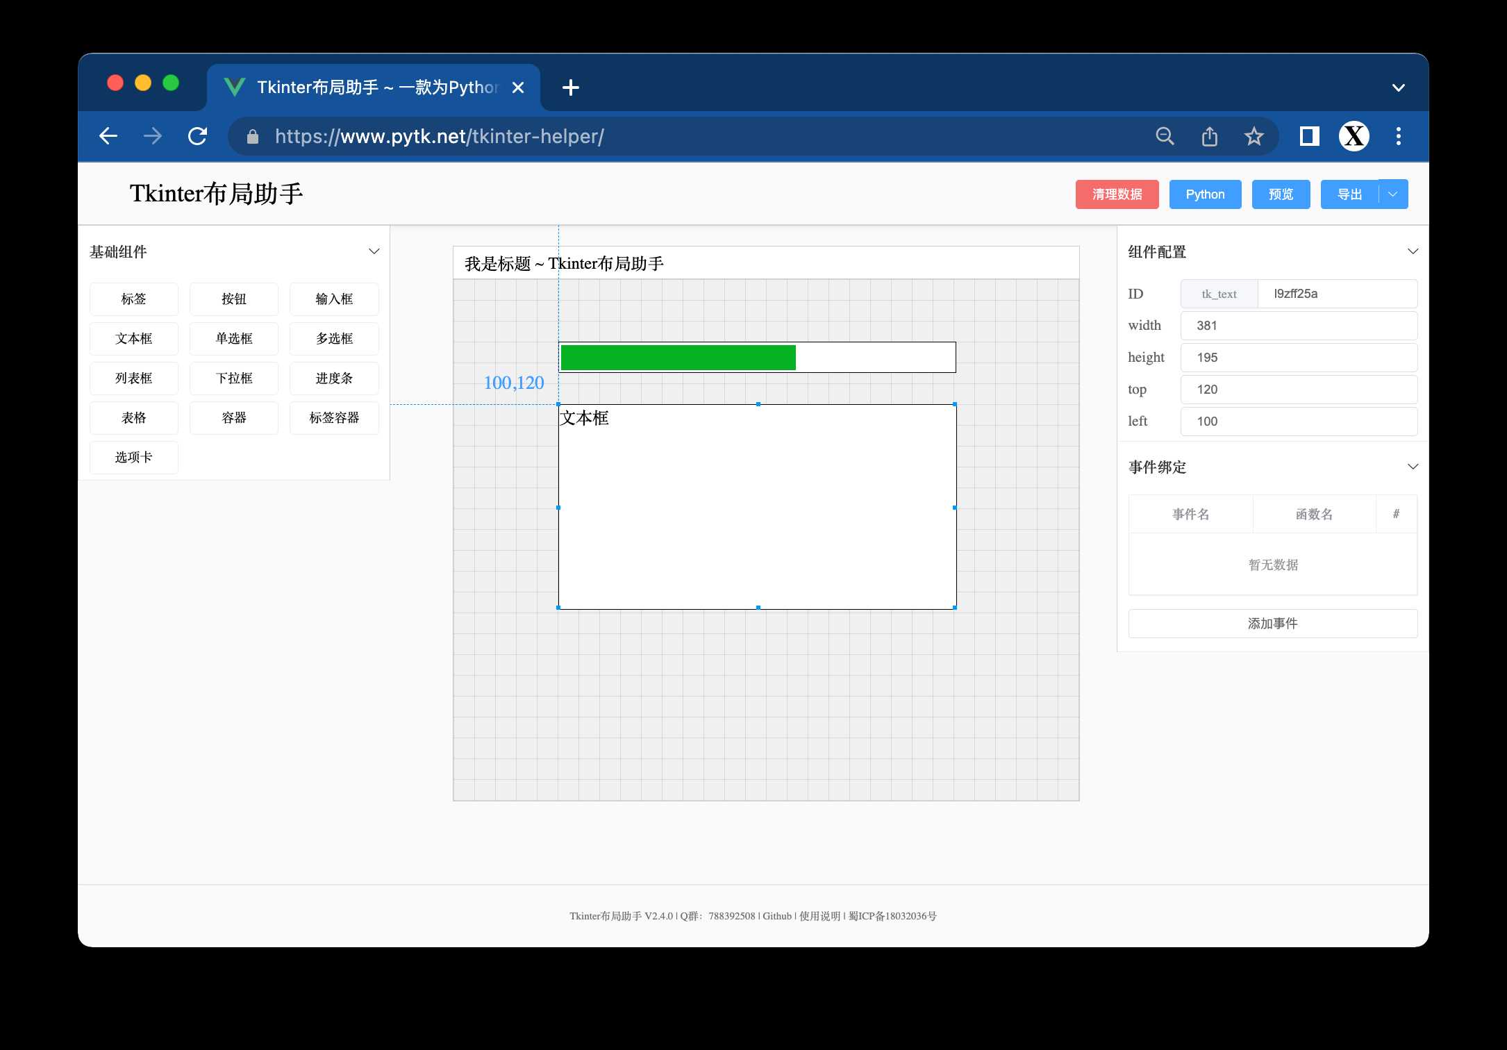
Task: Select the 单选框 component
Action: pos(234,339)
